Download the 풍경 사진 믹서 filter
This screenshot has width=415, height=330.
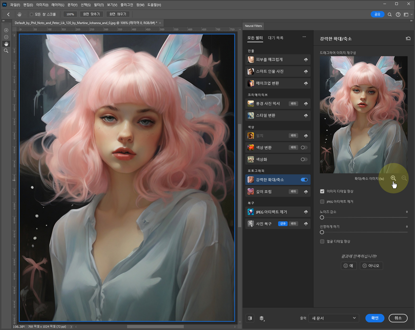[x=306, y=104]
